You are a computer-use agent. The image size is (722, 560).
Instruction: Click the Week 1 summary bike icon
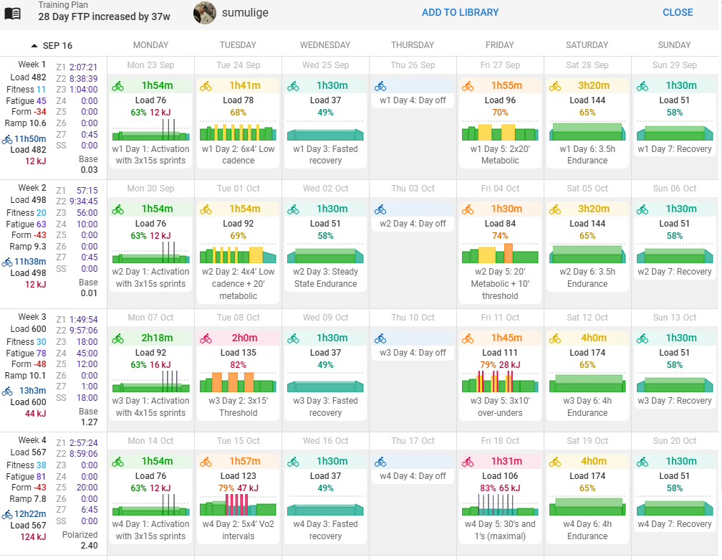point(7,139)
